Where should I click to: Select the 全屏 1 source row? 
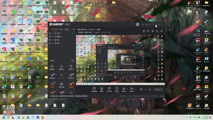(62, 33)
